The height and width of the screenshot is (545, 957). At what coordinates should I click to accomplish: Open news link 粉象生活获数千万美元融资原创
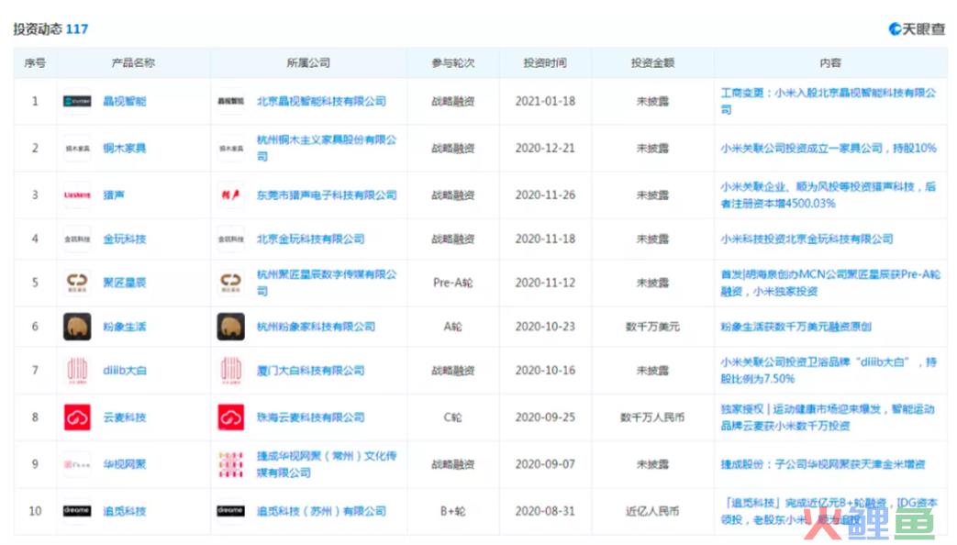[x=796, y=327]
